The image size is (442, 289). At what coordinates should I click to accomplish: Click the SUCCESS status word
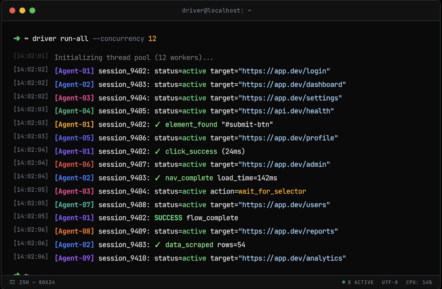(x=168, y=218)
